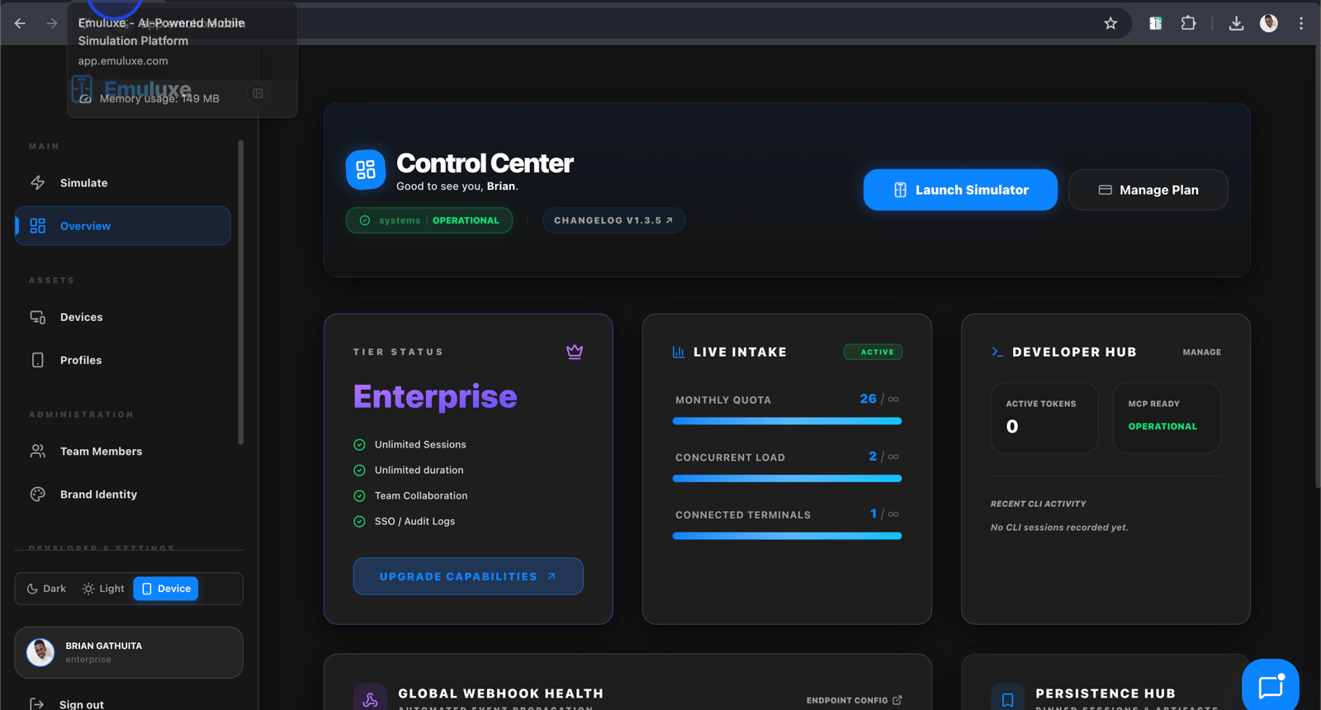Open the browser three-dot menu

click(1301, 23)
